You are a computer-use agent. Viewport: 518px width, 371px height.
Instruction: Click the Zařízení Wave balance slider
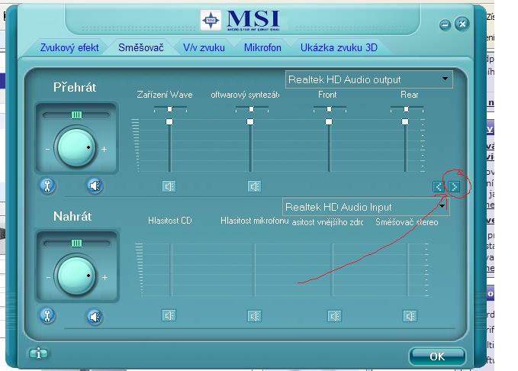(x=170, y=109)
